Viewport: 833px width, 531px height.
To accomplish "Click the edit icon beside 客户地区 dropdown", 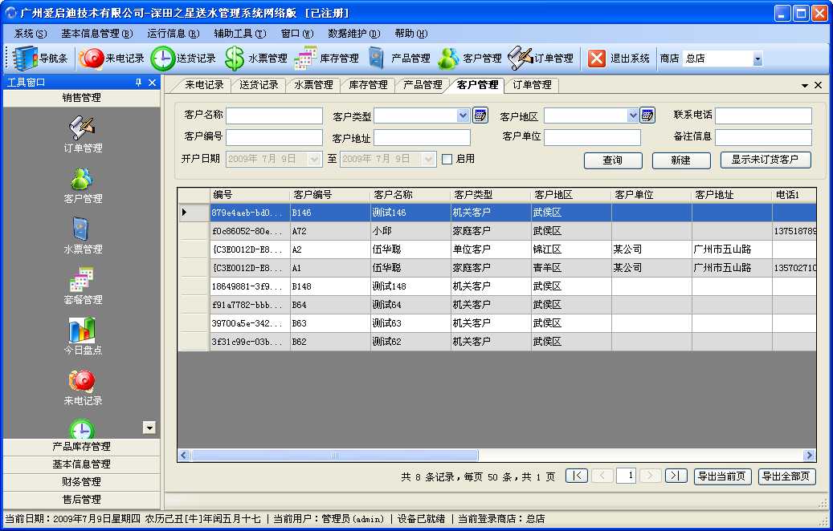I will [x=647, y=116].
